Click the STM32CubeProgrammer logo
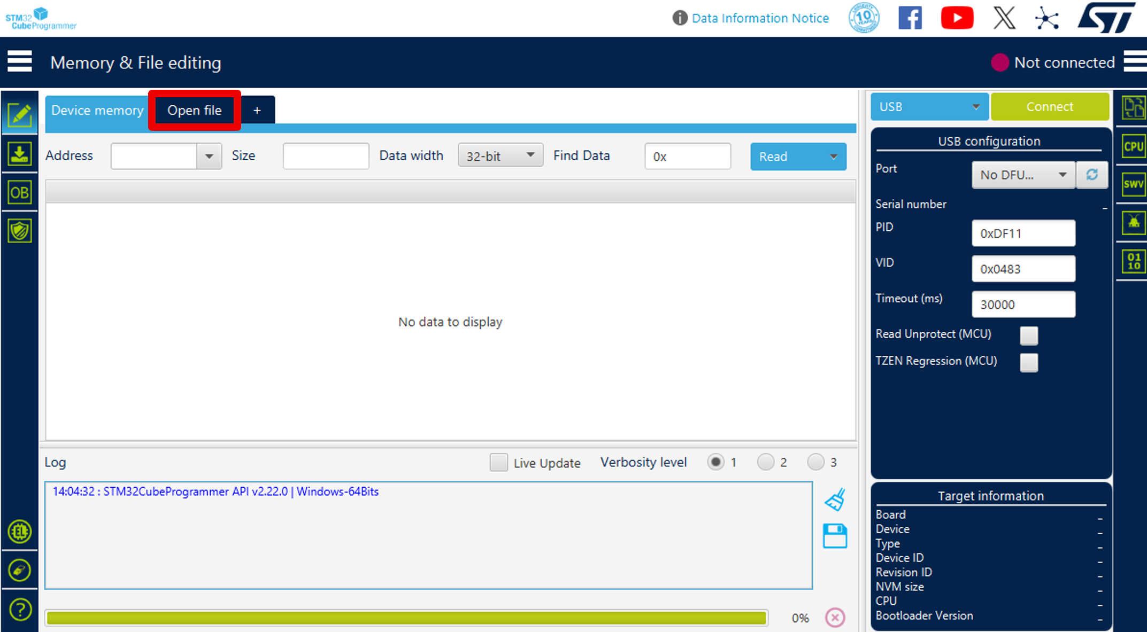1147x632 pixels. 41,18
